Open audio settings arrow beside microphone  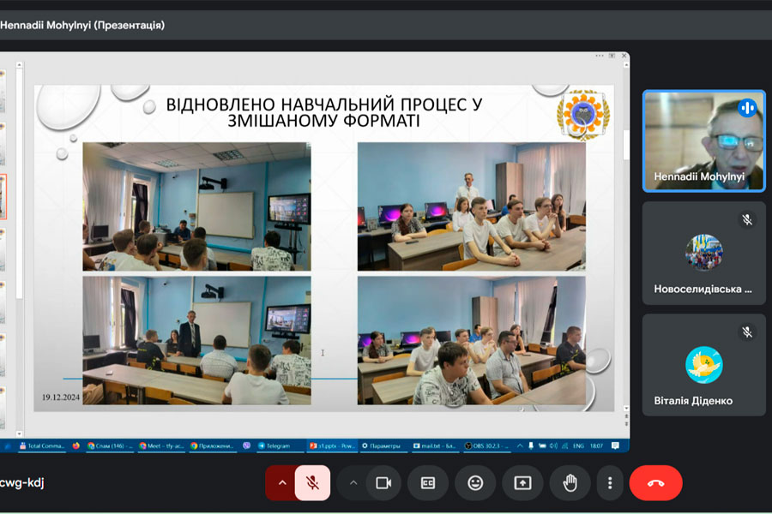tap(282, 483)
